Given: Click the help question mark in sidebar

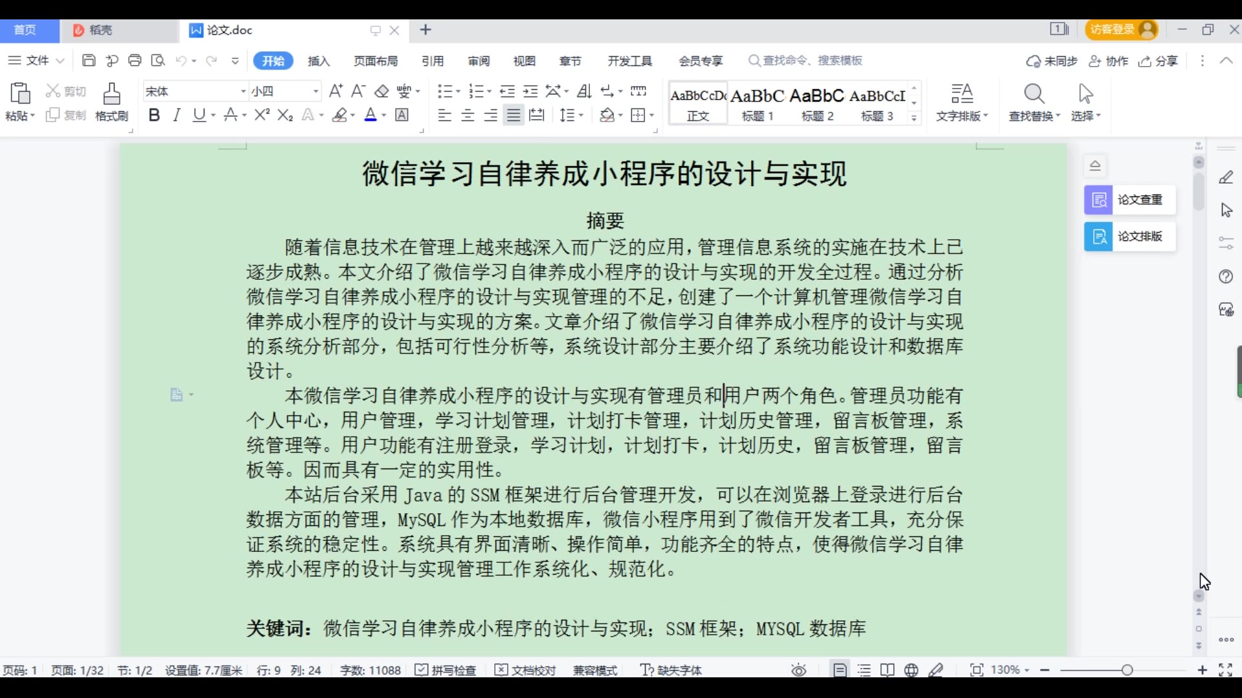Looking at the screenshot, I should point(1226,277).
